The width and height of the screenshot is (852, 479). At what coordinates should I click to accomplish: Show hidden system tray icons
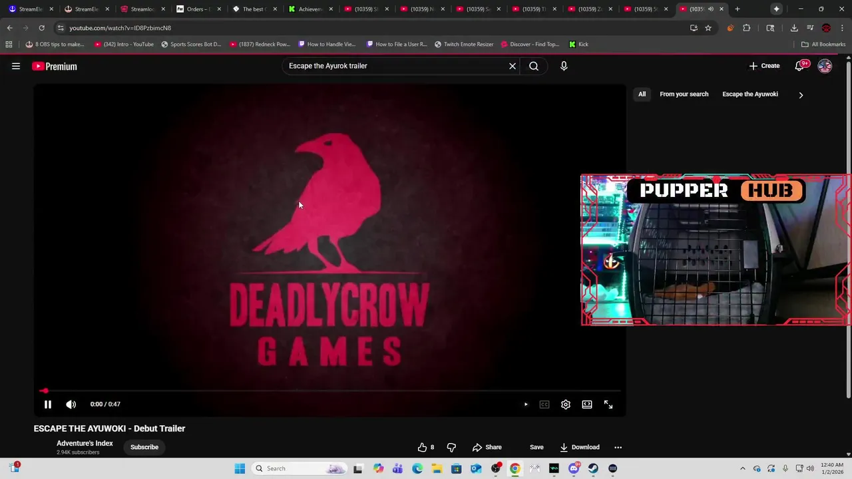743,468
